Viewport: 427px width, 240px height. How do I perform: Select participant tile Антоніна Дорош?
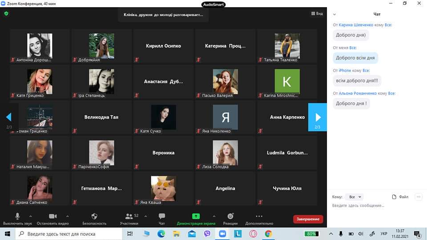tap(40, 46)
